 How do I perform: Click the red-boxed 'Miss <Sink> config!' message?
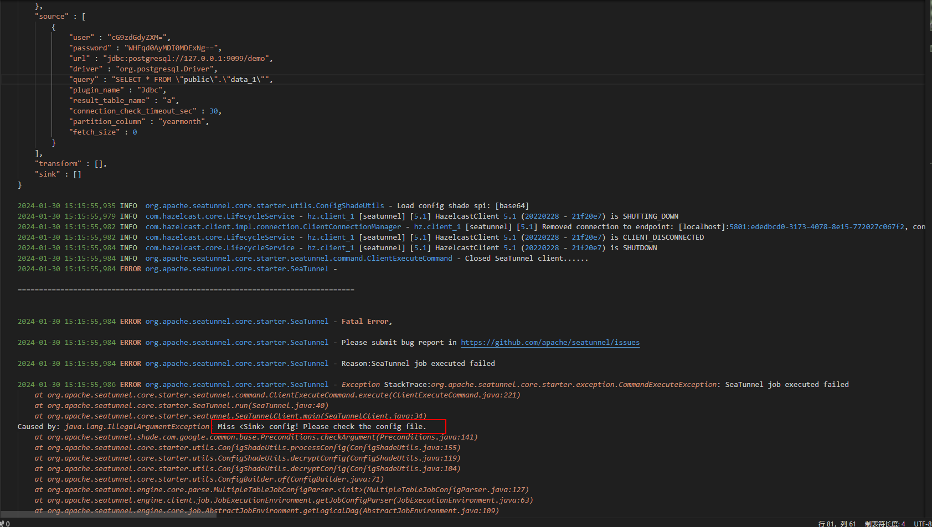pos(328,427)
